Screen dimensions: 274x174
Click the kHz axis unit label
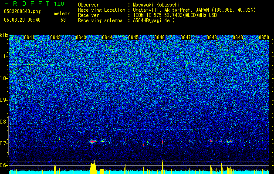pos(4,35)
